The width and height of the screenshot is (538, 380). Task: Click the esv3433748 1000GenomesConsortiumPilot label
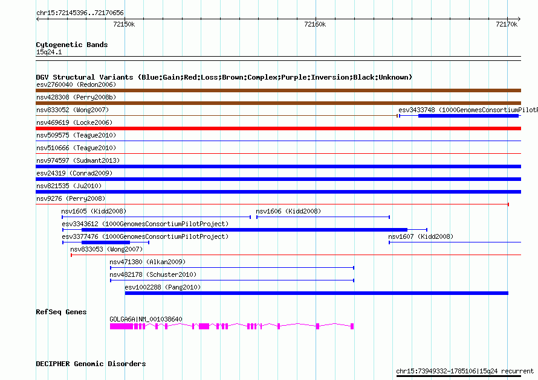tap(468, 110)
